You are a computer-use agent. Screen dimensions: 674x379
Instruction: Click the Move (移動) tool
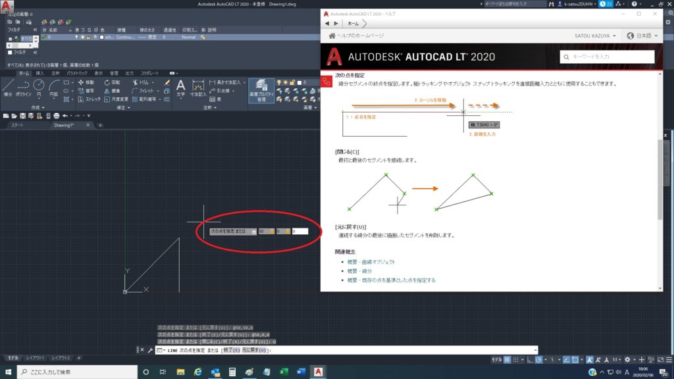pyautogui.click(x=86, y=82)
